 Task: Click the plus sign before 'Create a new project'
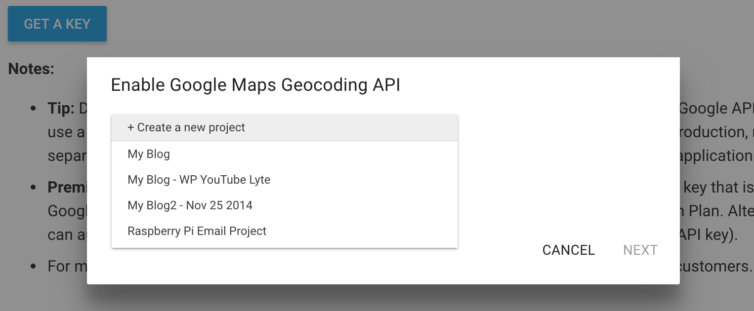(131, 127)
